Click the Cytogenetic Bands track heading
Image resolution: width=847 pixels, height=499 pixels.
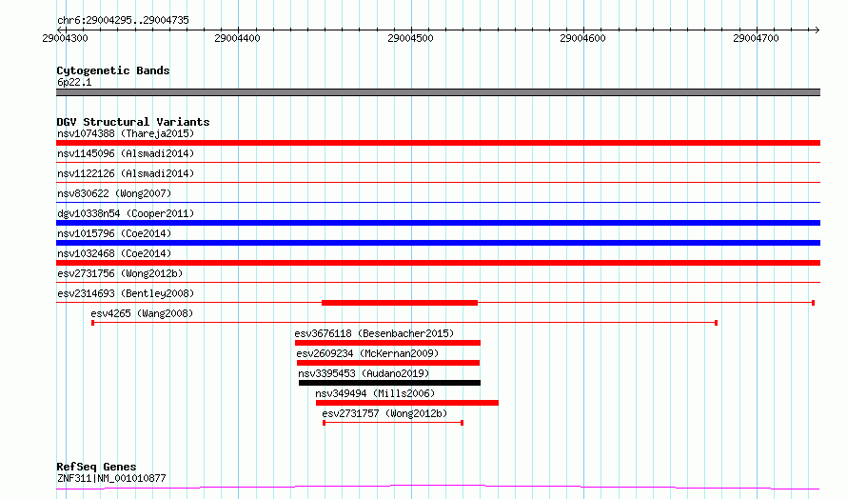coord(113,70)
